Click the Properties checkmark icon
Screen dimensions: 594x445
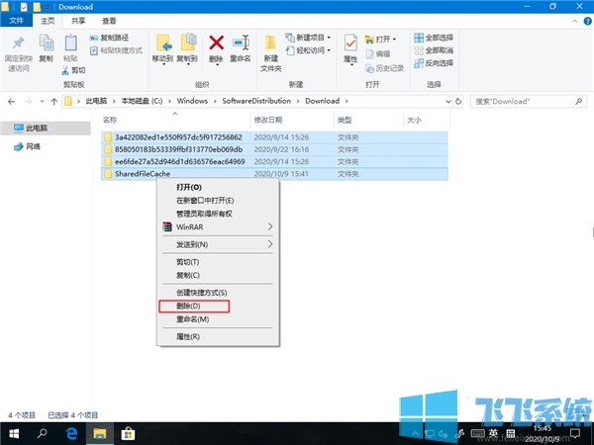[350, 43]
